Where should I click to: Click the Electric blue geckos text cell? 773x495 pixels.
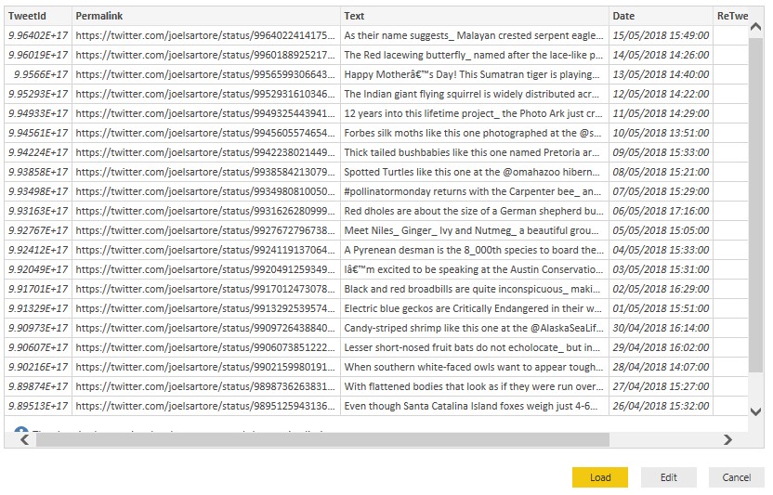[x=474, y=308]
